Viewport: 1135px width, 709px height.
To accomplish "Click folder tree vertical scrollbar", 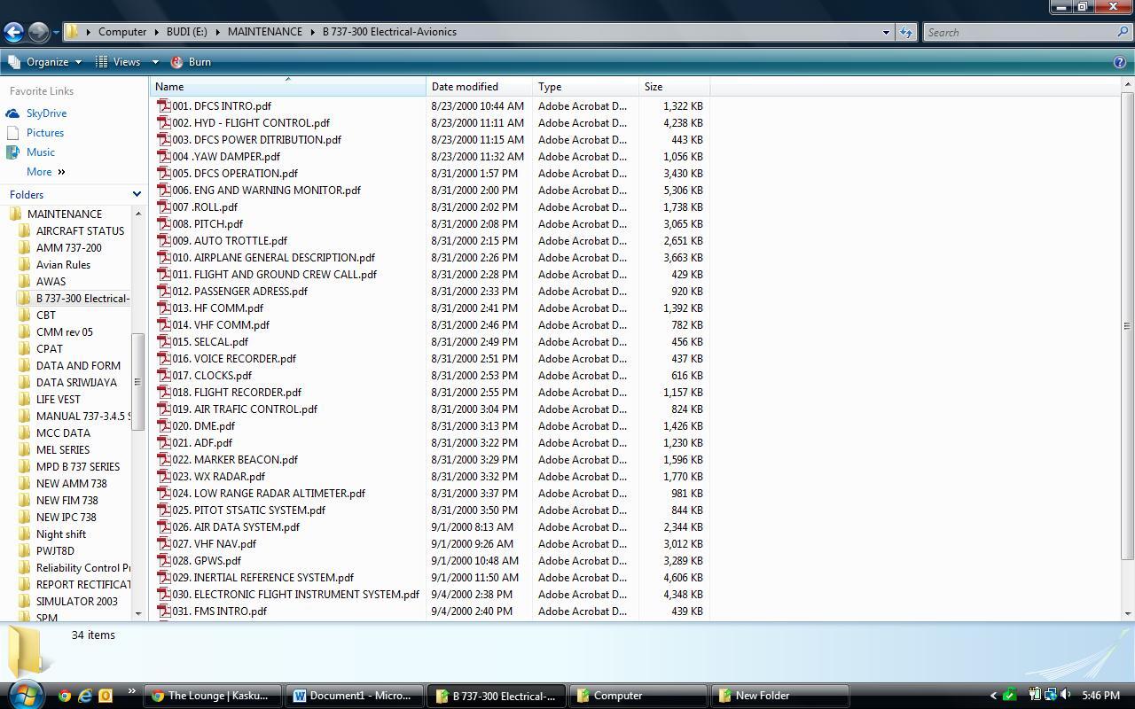I will pos(137,381).
